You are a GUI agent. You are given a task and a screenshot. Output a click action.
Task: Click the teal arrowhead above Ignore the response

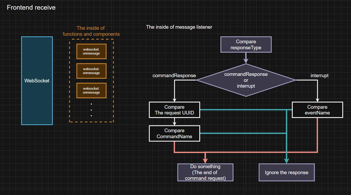[286, 161]
